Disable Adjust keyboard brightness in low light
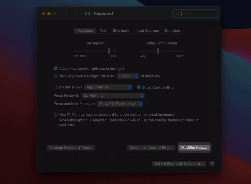This screenshot has width=251, height=184. coord(56,69)
